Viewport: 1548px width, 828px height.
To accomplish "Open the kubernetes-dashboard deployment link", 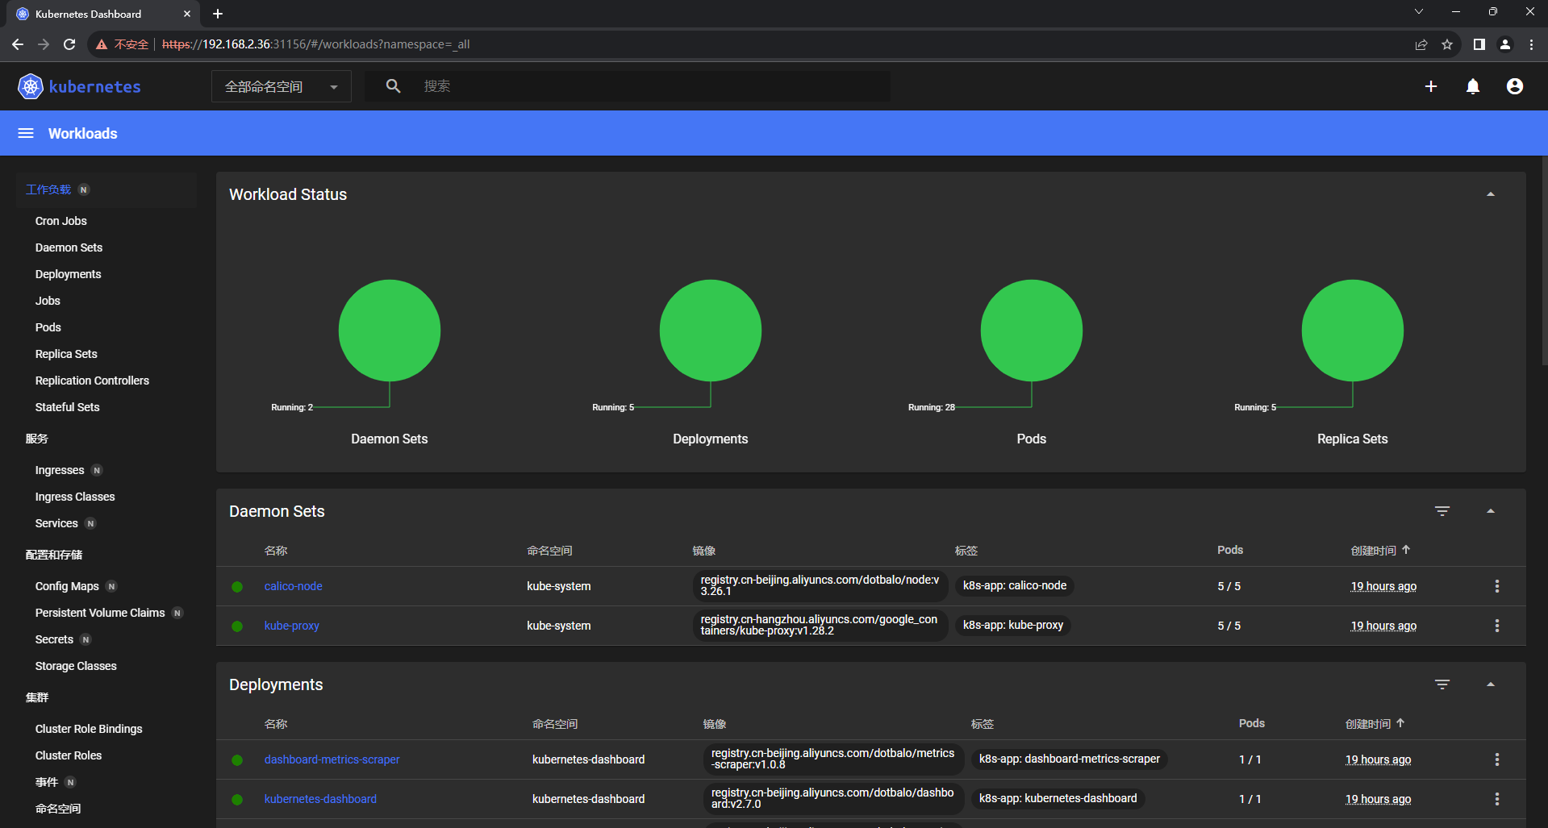I will 320,799.
